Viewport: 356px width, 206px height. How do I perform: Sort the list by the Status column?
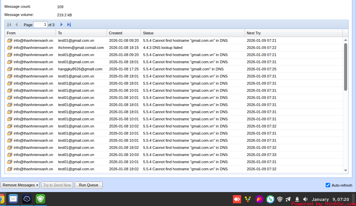coord(192,33)
